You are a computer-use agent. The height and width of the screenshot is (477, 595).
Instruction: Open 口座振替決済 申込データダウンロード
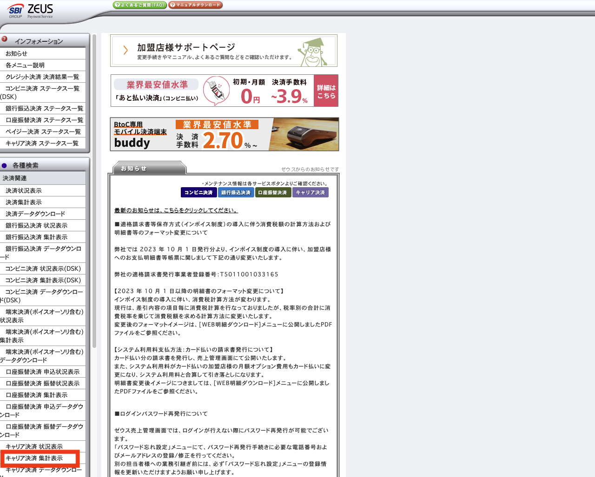(43, 411)
